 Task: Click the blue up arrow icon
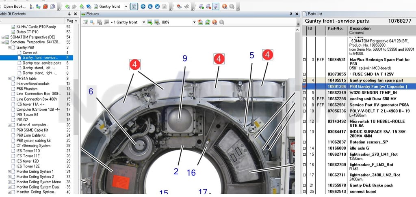tap(143, 6)
